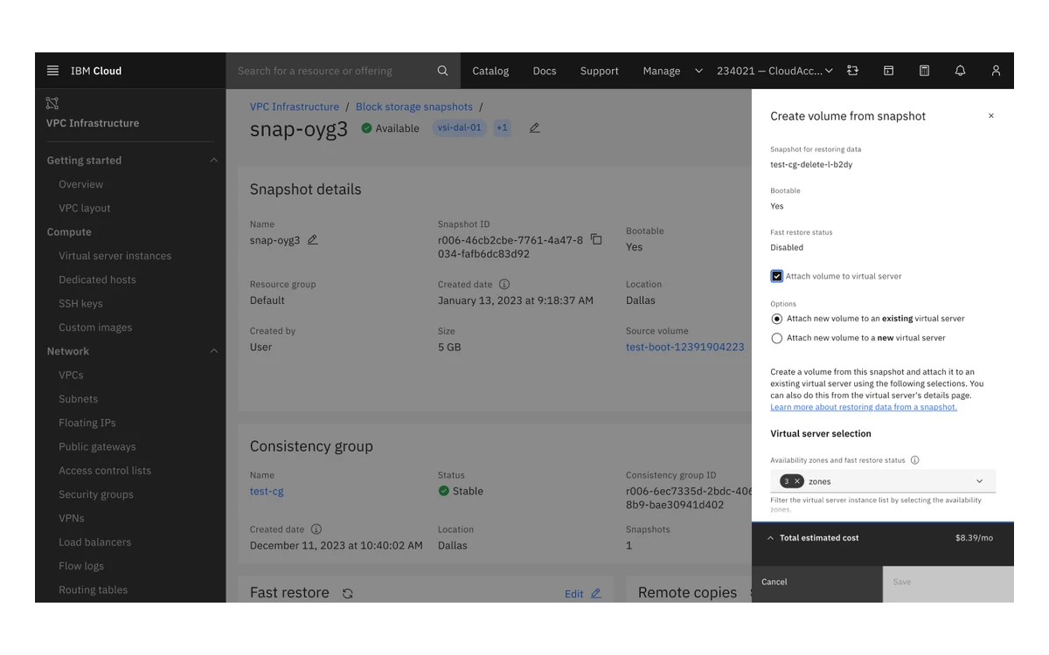
Task: Open Routing tables in sidebar
Action: tap(93, 589)
